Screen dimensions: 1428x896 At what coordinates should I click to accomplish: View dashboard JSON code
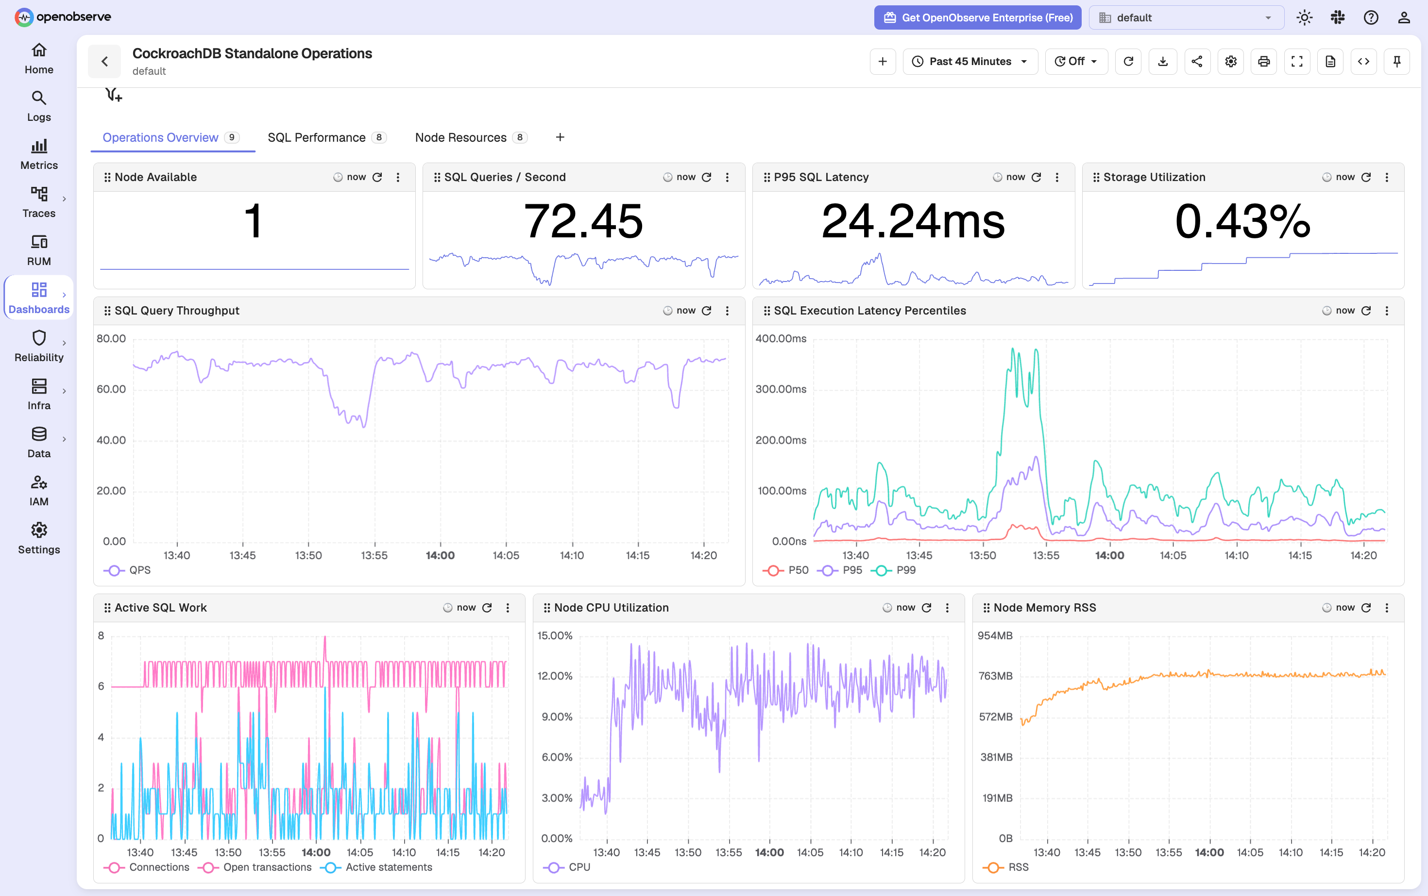pos(1363,61)
